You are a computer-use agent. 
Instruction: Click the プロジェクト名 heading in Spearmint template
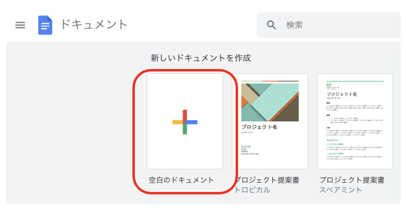(342, 94)
